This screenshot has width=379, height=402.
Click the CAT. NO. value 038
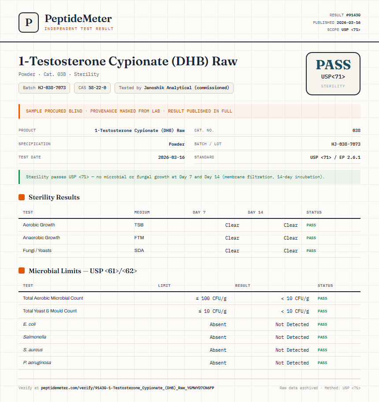[x=357, y=131]
